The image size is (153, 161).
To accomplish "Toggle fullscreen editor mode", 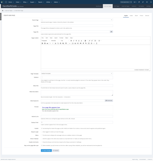I will tap(89, 43).
